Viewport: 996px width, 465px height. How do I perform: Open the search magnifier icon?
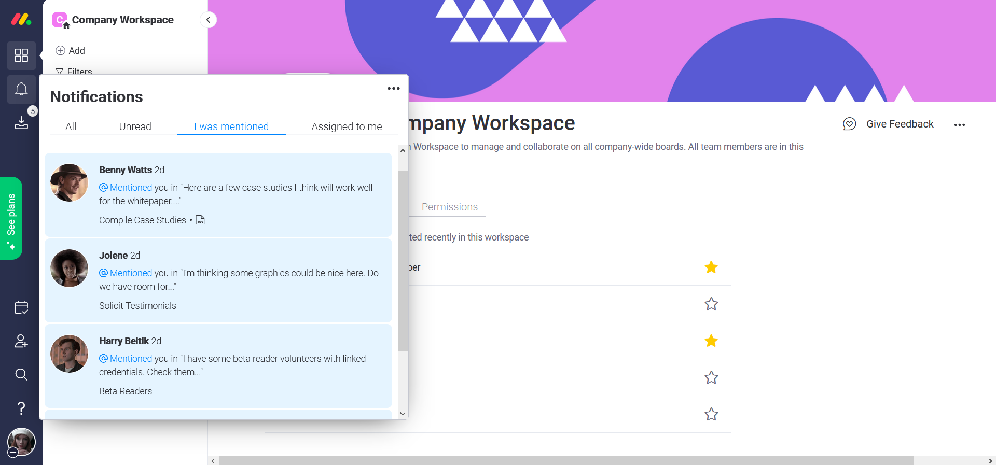click(21, 374)
